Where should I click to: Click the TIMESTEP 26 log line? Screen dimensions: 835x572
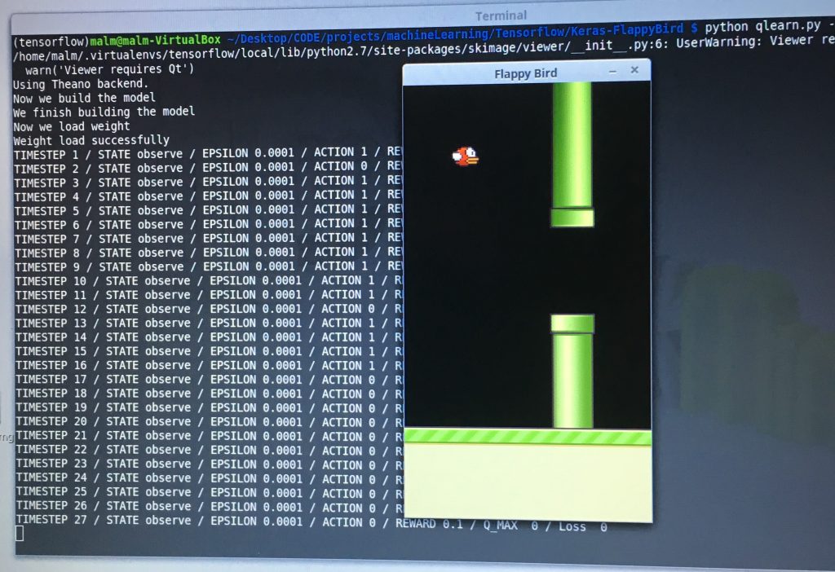click(x=210, y=507)
